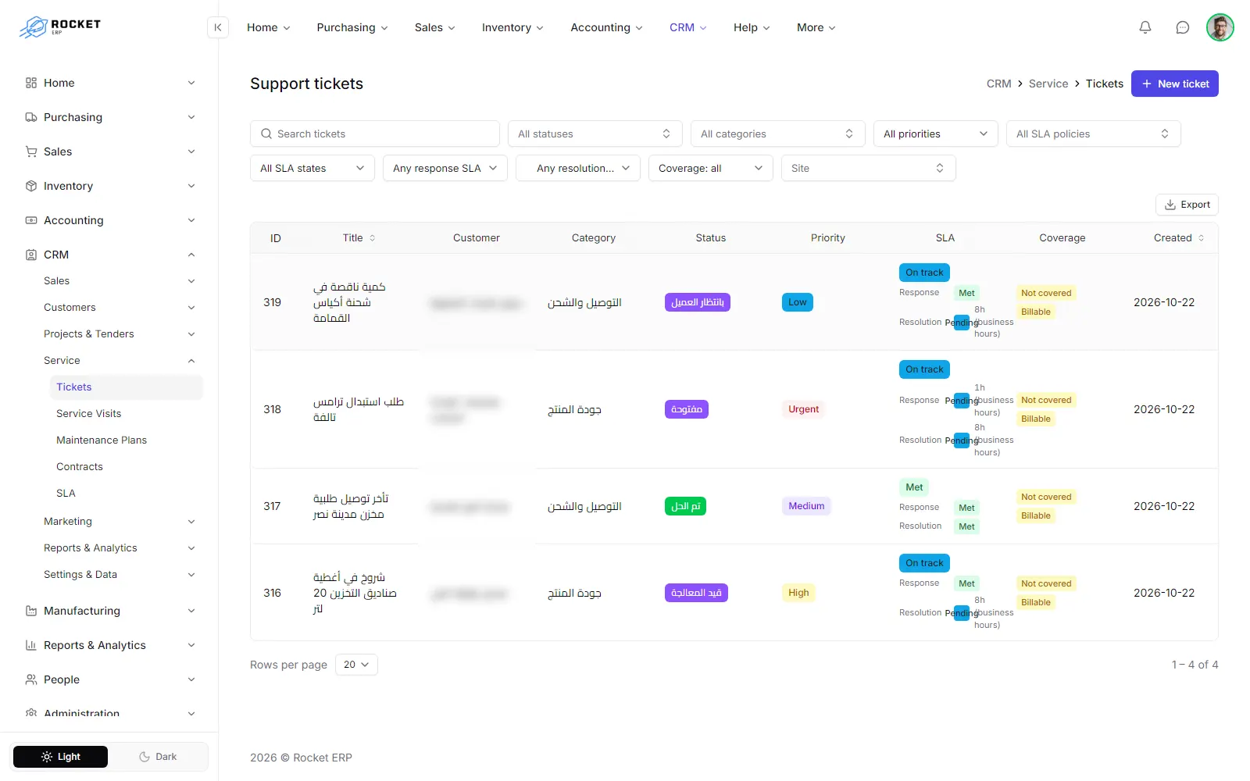The image size is (1250, 781).
Task: Change rows per page from 20
Action: [356, 665]
